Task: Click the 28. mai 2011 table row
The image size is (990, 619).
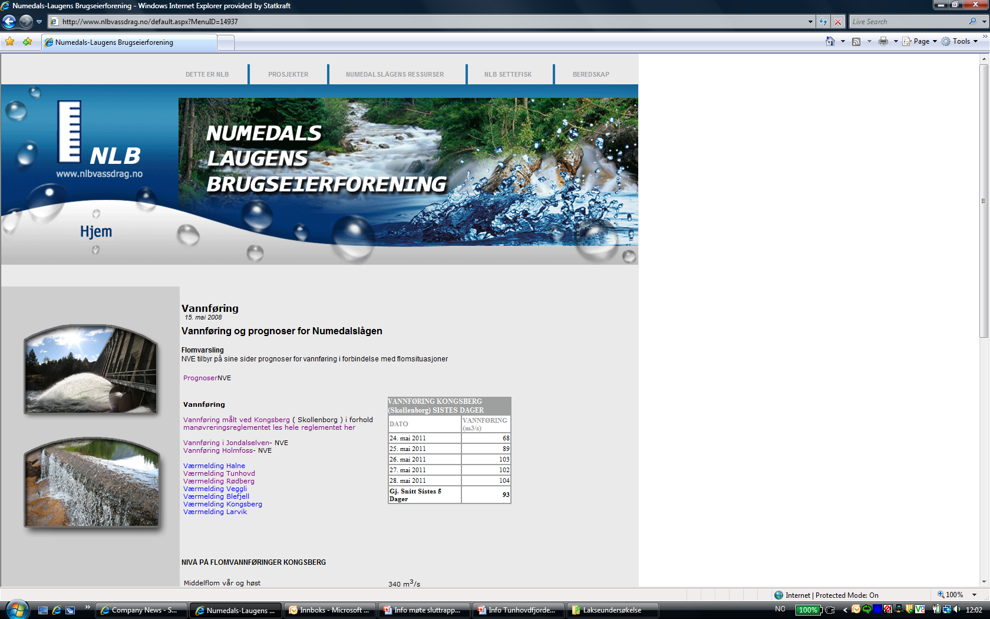Action: (x=449, y=480)
